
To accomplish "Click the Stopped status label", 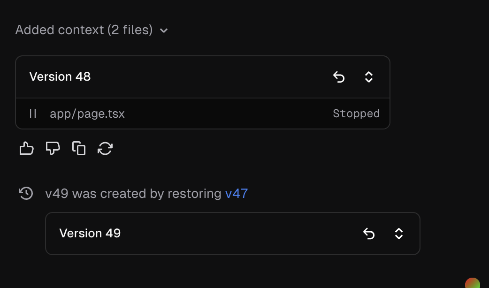I will 356,114.
